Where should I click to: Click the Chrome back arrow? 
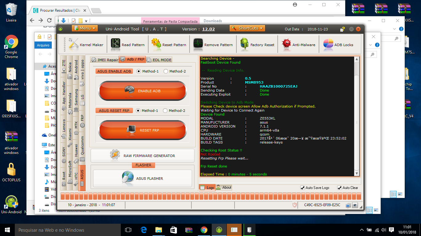pyautogui.click(x=32, y=20)
